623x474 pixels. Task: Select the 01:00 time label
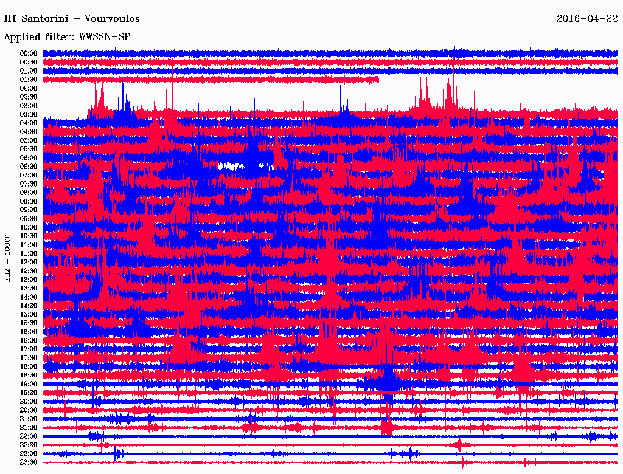[29, 71]
